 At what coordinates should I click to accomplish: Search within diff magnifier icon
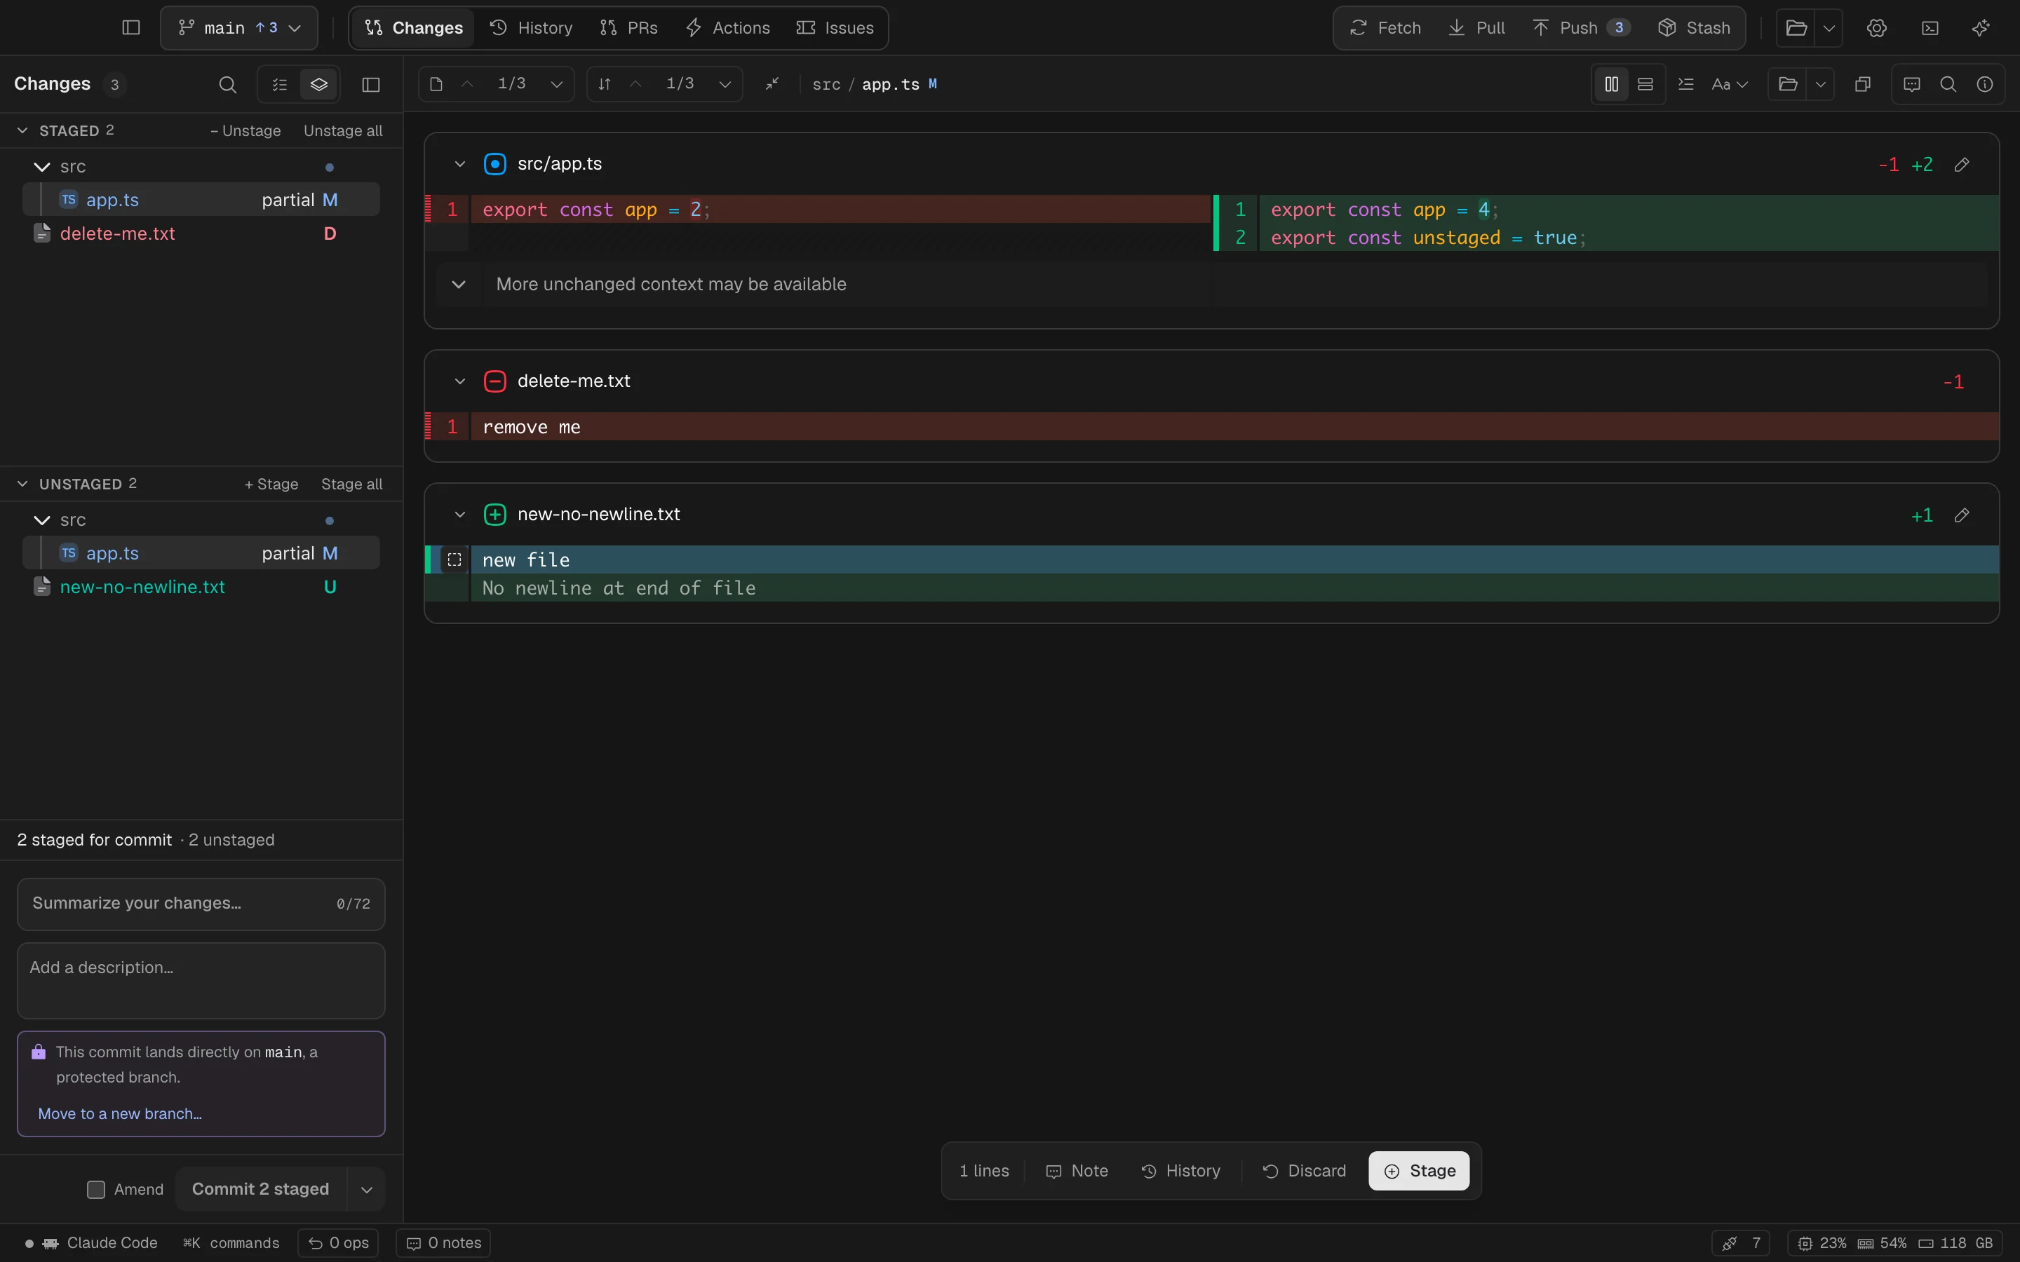coord(1948,84)
